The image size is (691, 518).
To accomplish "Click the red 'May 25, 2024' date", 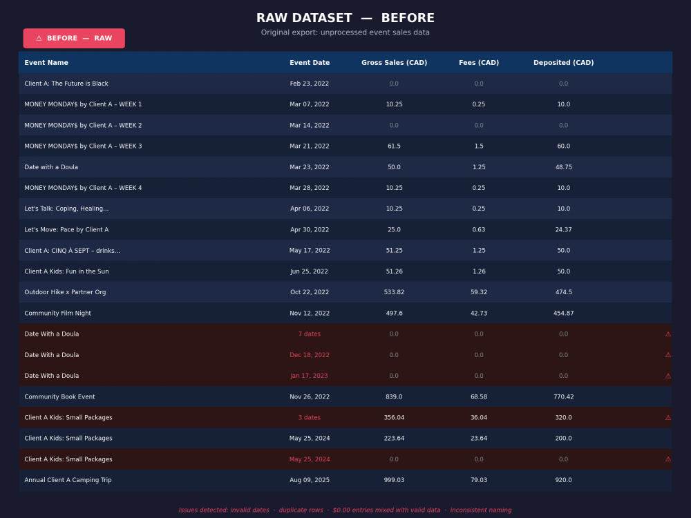I will point(310,459).
